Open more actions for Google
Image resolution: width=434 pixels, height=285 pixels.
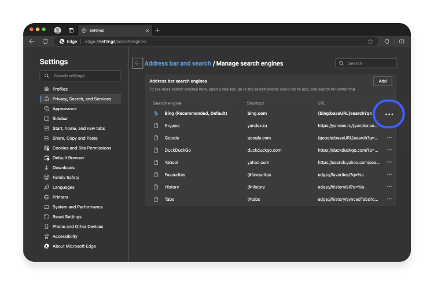[389, 138]
